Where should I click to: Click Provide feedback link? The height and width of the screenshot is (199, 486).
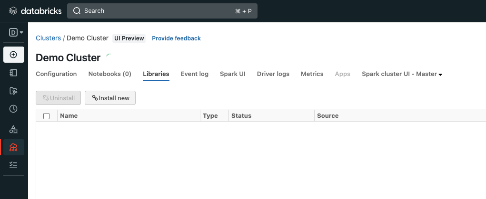177,38
